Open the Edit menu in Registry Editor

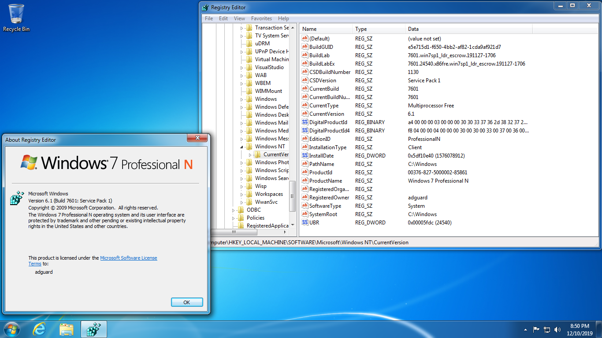tap(223, 18)
